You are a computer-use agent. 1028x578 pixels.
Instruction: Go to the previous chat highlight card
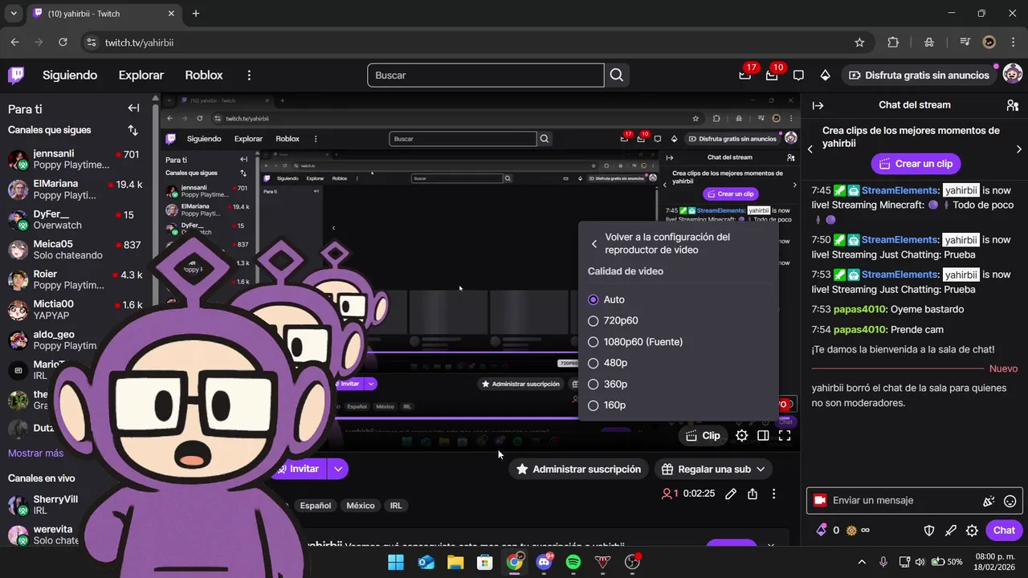point(810,149)
